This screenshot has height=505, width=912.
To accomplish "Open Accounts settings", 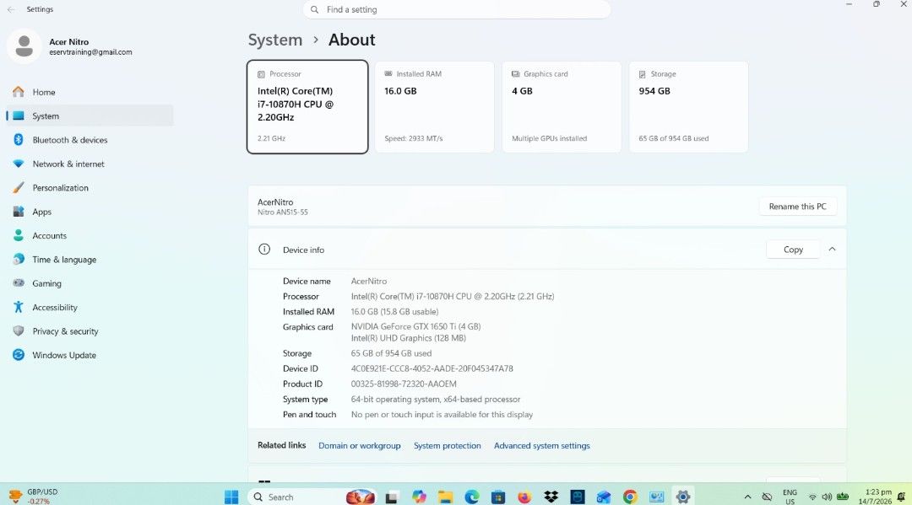I will pos(90,236).
